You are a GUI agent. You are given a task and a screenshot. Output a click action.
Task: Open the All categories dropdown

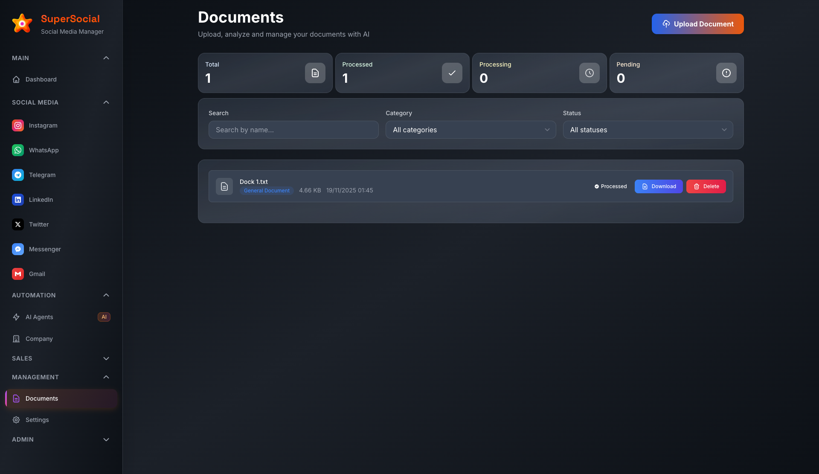pyautogui.click(x=470, y=130)
